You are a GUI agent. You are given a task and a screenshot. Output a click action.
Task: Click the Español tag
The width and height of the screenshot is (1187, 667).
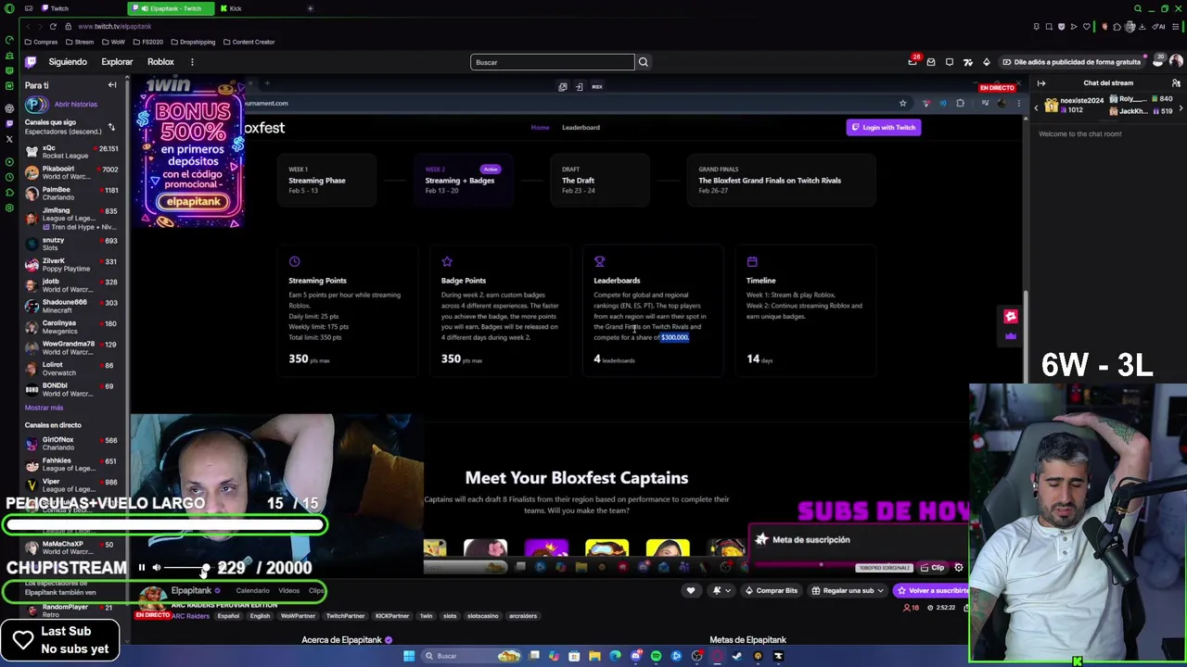click(228, 616)
